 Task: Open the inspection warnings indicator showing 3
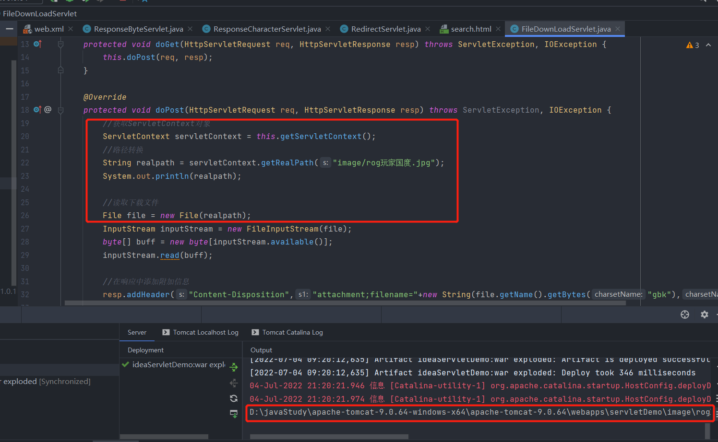click(x=693, y=45)
